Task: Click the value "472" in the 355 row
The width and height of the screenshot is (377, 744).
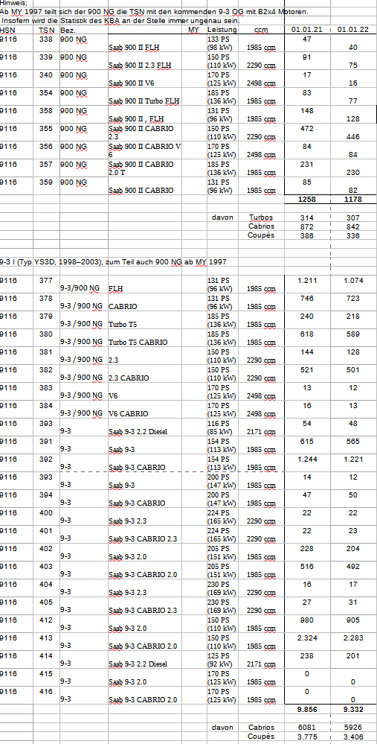Action: click(307, 129)
